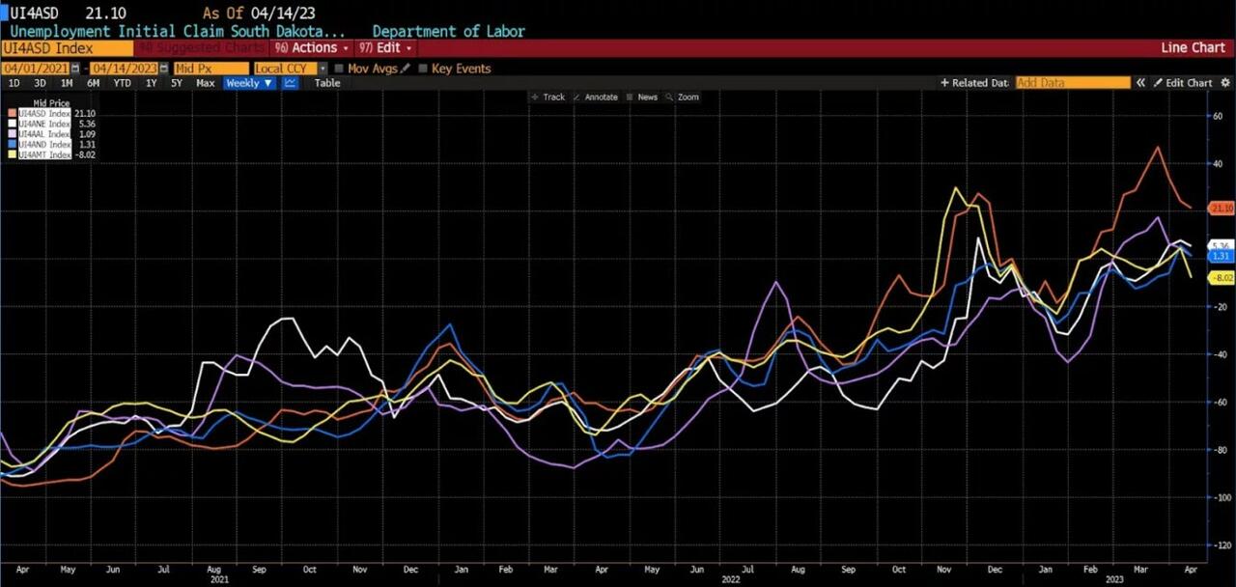Open the Edit menu
This screenshot has width=1236, height=587.
384,47
